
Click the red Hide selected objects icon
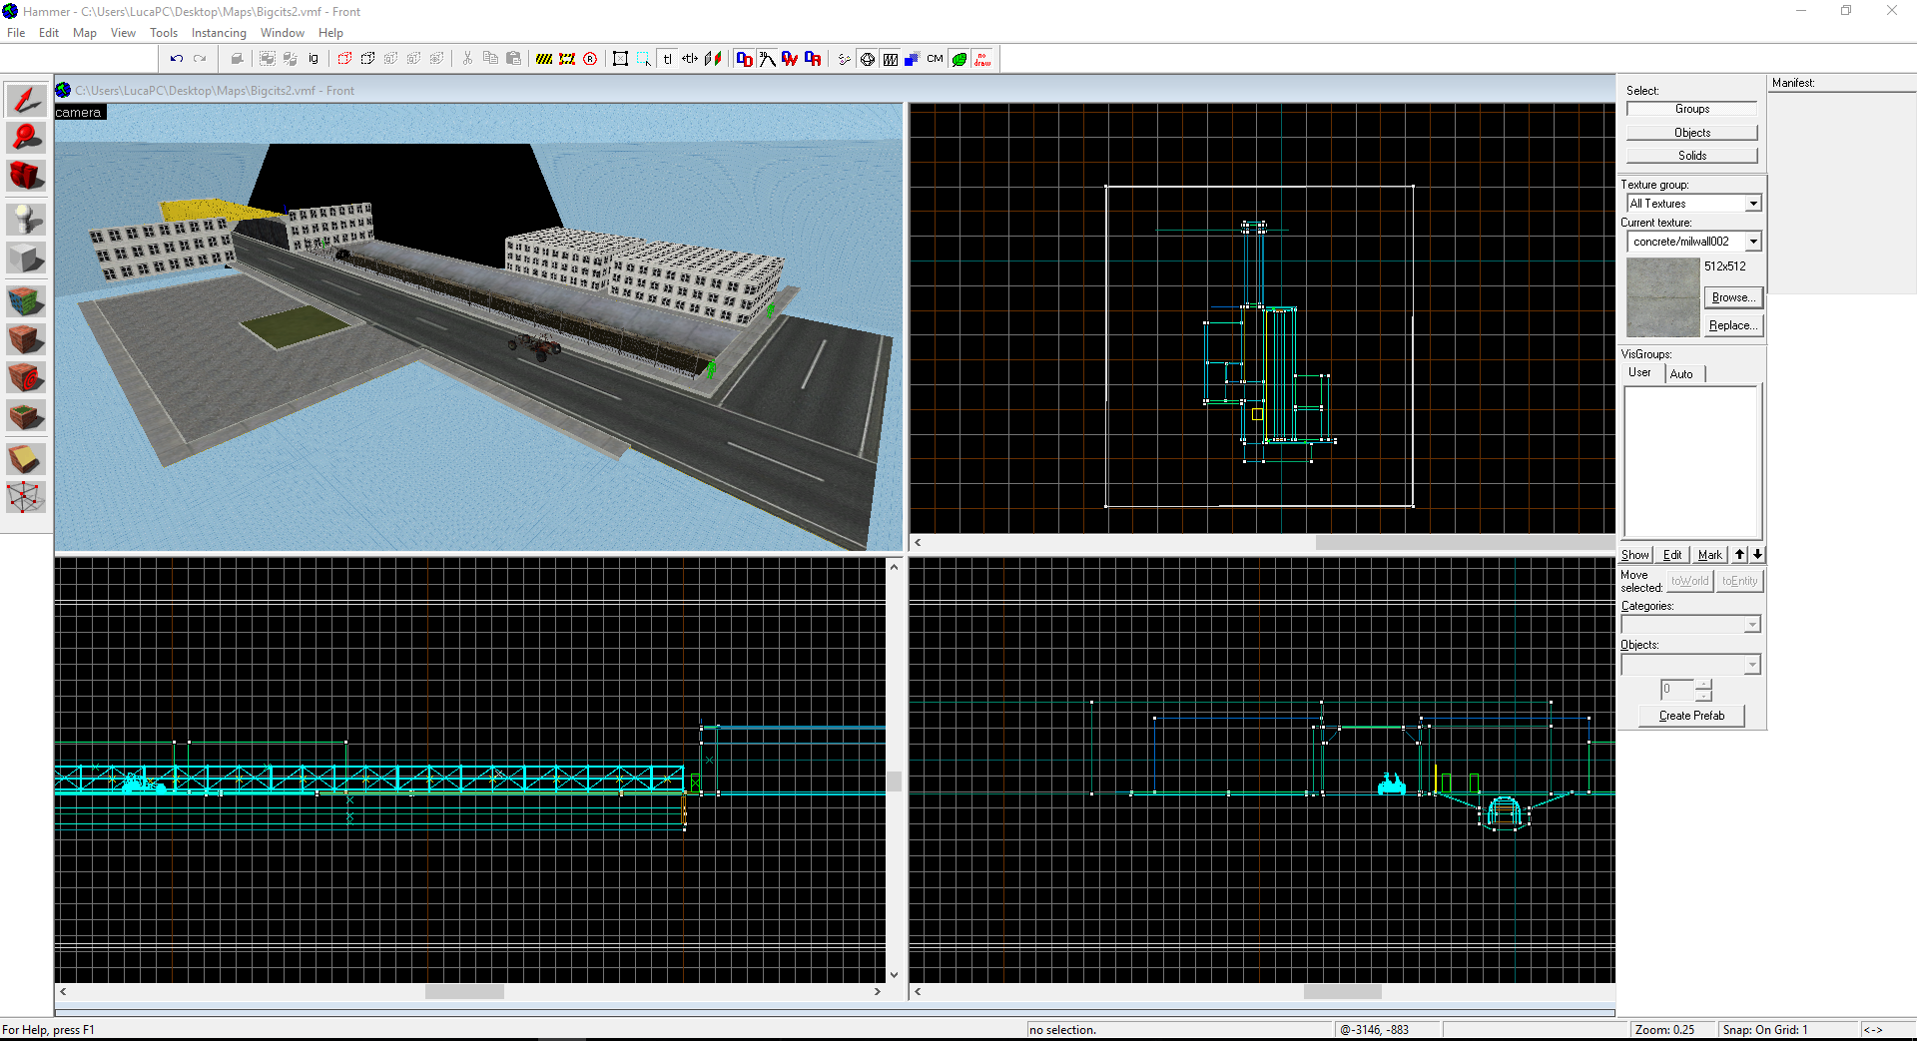(x=344, y=59)
